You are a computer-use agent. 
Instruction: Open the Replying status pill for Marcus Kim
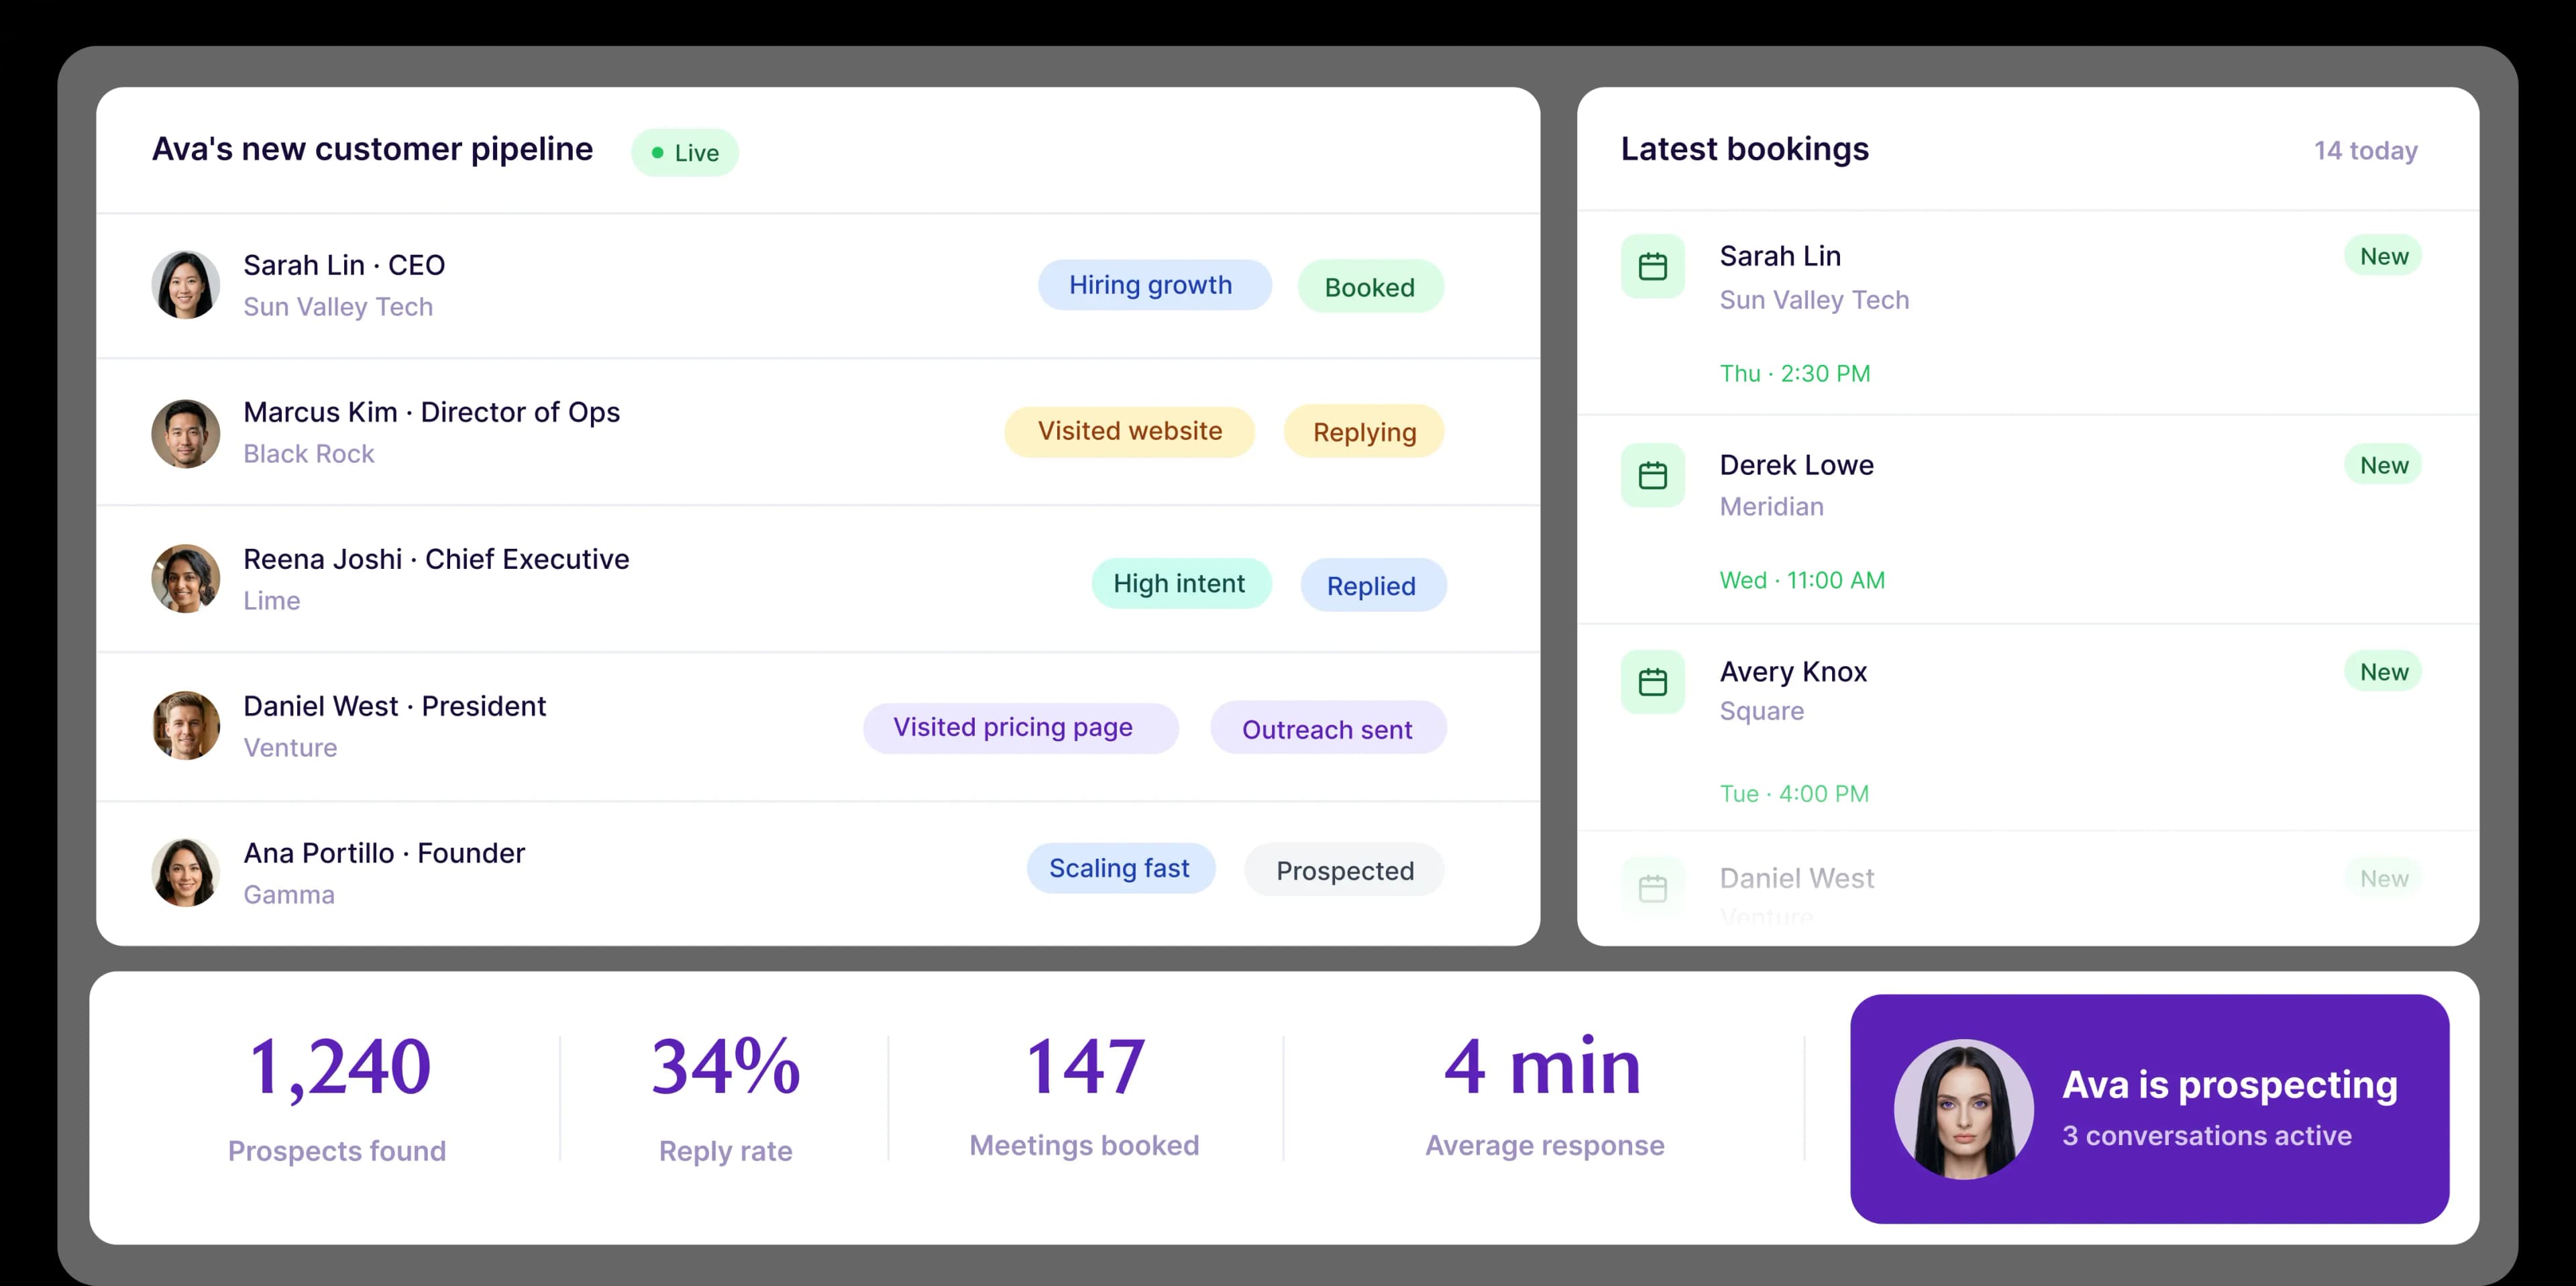(x=1364, y=432)
